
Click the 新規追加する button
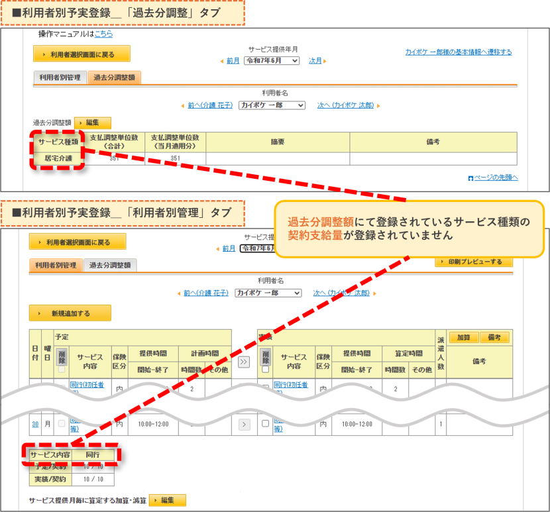click(70, 313)
